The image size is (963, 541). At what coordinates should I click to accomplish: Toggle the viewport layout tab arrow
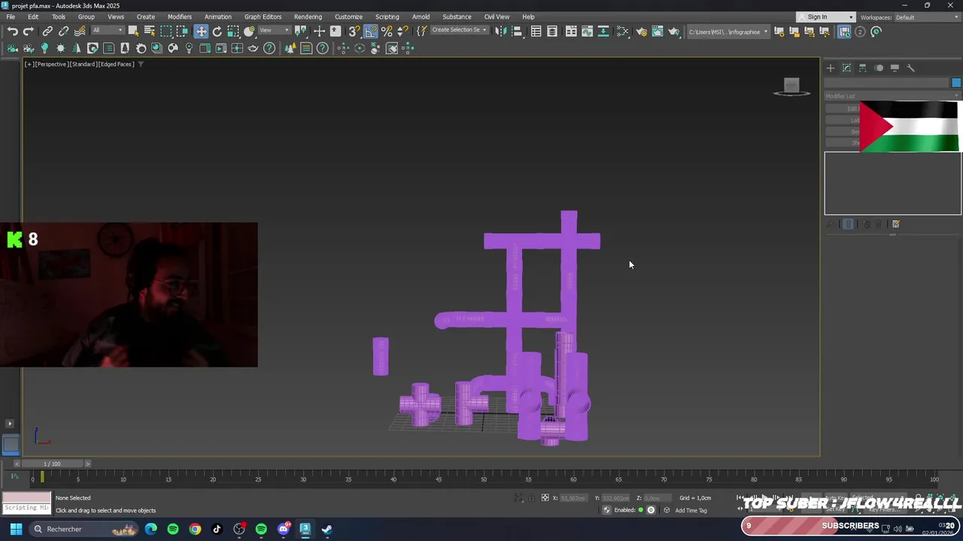(x=10, y=424)
